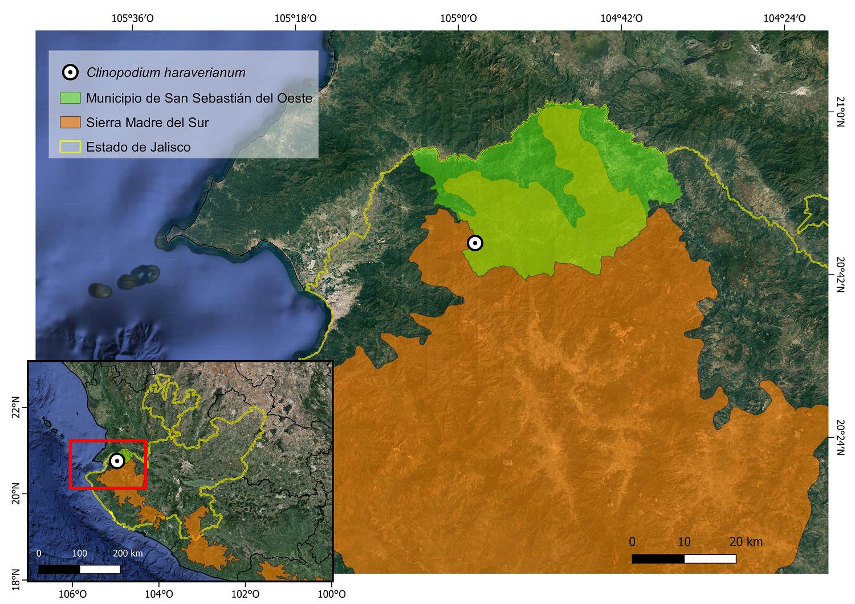Click the species point symbol in the legend
This screenshot has height=604, width=855.
pyautogui.click(x=70, y=73)
